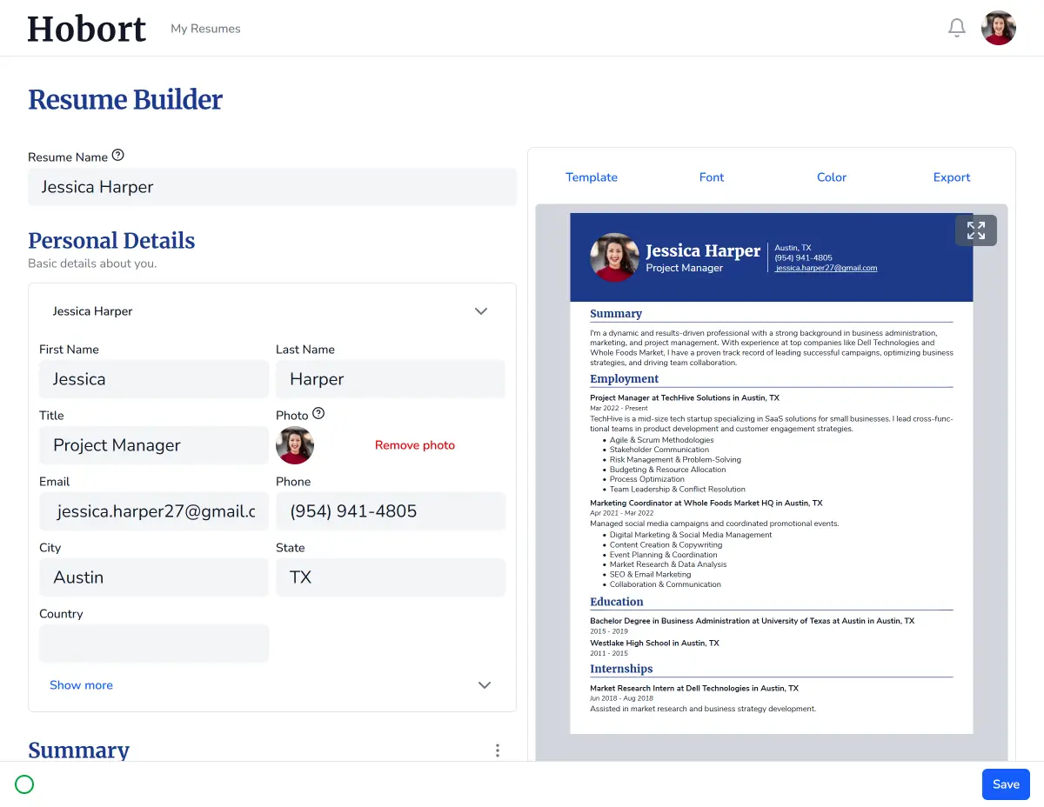Expand resume preview to fullscreen
Screen dimensions: 1044x807
[x=976, y=230]
